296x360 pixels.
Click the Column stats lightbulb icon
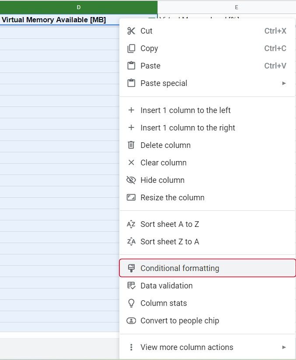click(131, 303)
